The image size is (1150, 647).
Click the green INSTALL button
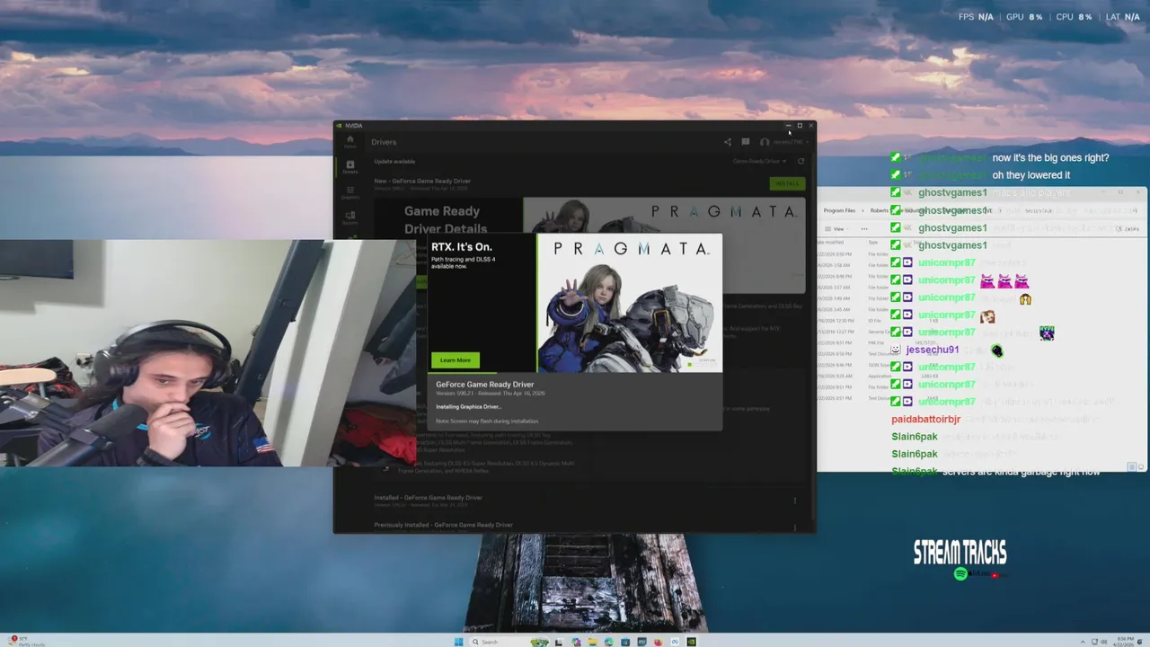pos(787,183)
